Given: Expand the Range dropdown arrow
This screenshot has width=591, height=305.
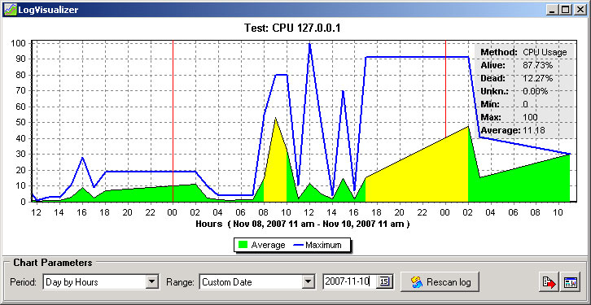Looking at the screenshot, I should pos(309,281).
